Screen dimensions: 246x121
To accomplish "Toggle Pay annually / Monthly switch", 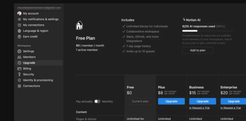I will pyautogui.click(x=97, y=102).
